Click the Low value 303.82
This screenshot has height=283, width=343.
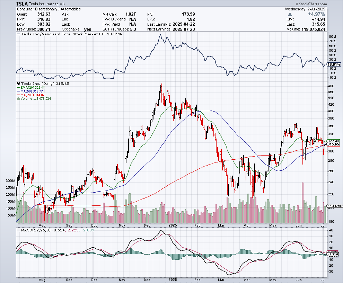click(x=44, y=24)
